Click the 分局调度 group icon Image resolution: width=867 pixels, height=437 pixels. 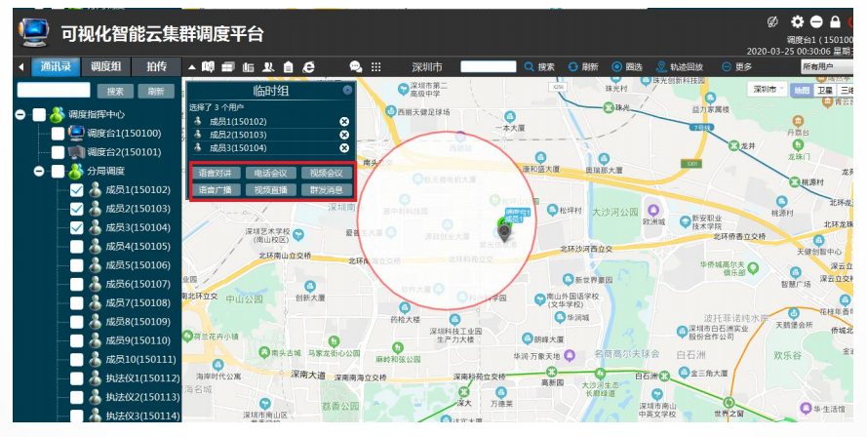click(x=76, y=171)
